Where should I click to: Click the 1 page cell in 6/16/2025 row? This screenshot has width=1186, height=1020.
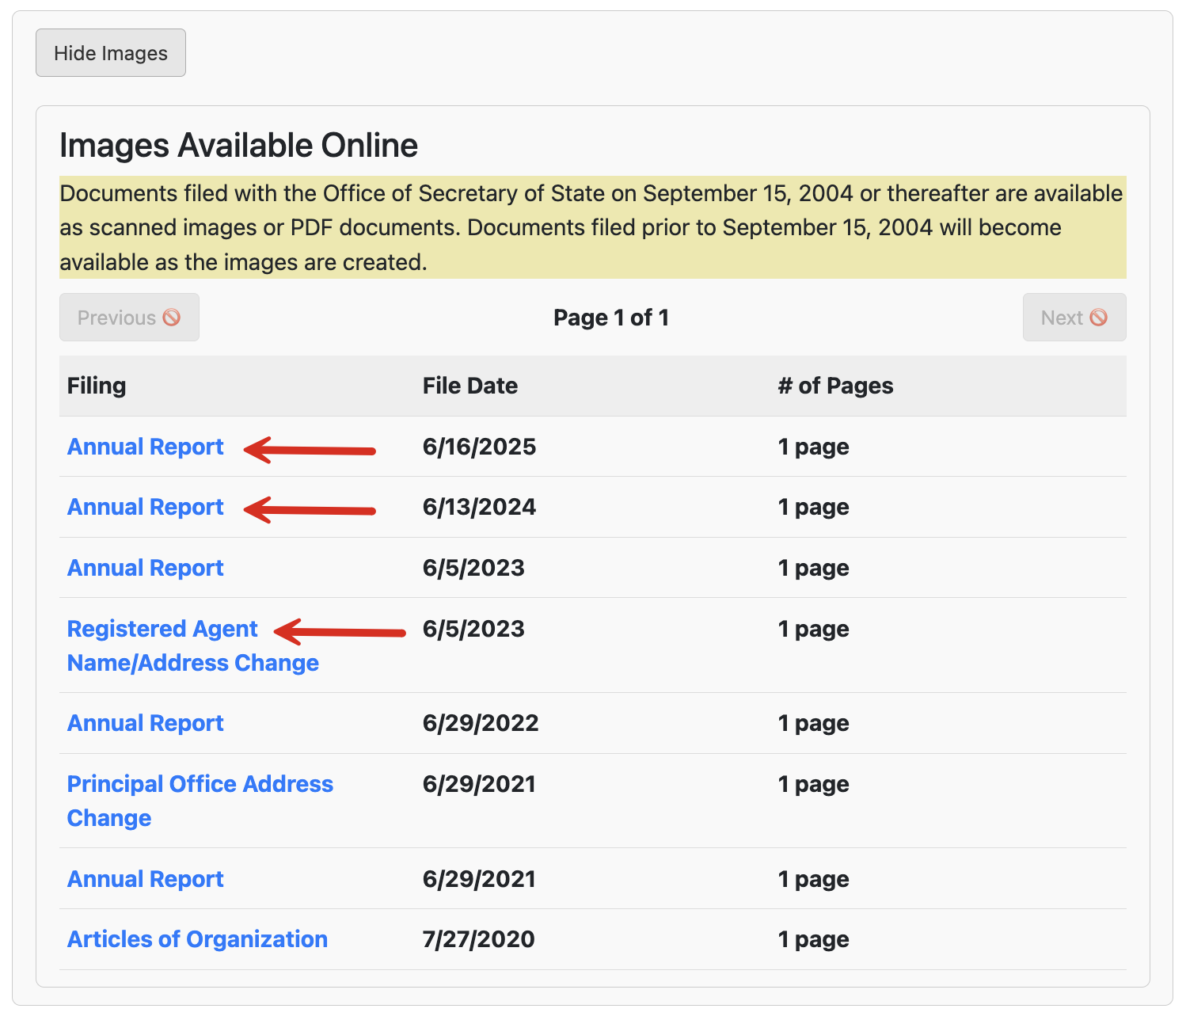tap(813, 447)
